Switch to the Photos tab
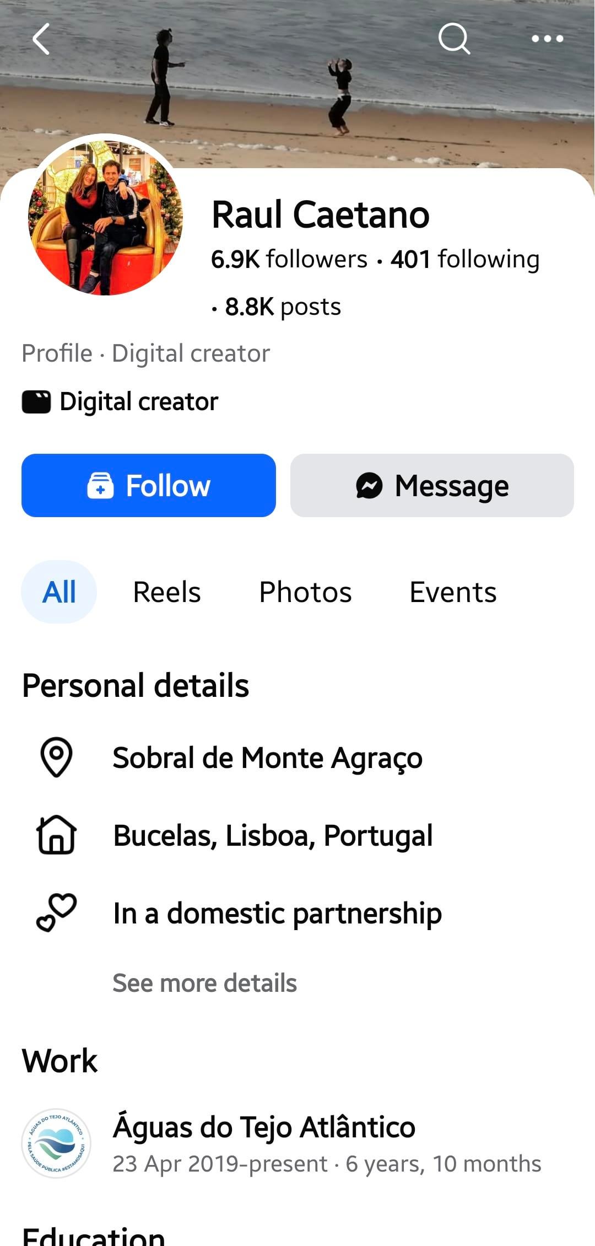The height and width of the screenshot is (1246, 595). 305,592
